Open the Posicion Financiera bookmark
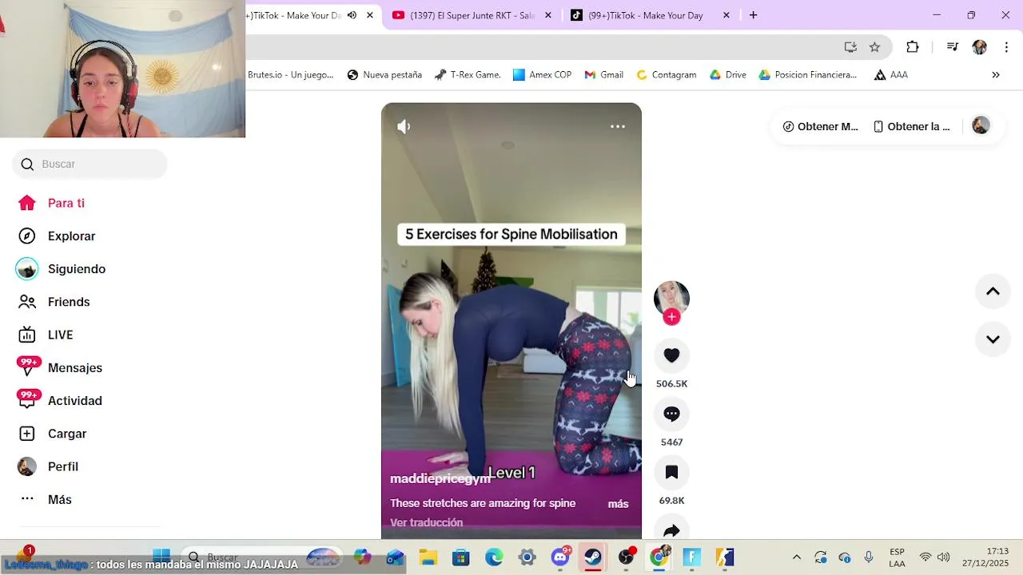Image resolution: width=1023 pixels, height=575 pixels. [807, 75]
